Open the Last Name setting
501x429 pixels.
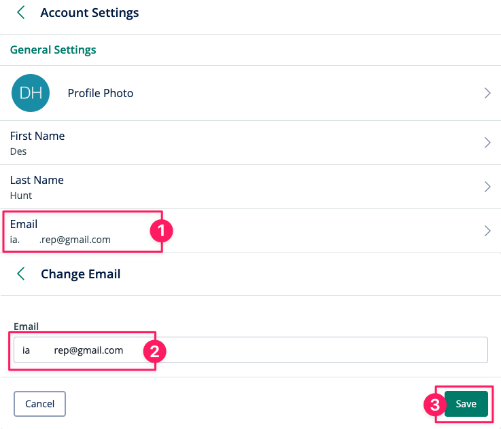click(250, 187)
